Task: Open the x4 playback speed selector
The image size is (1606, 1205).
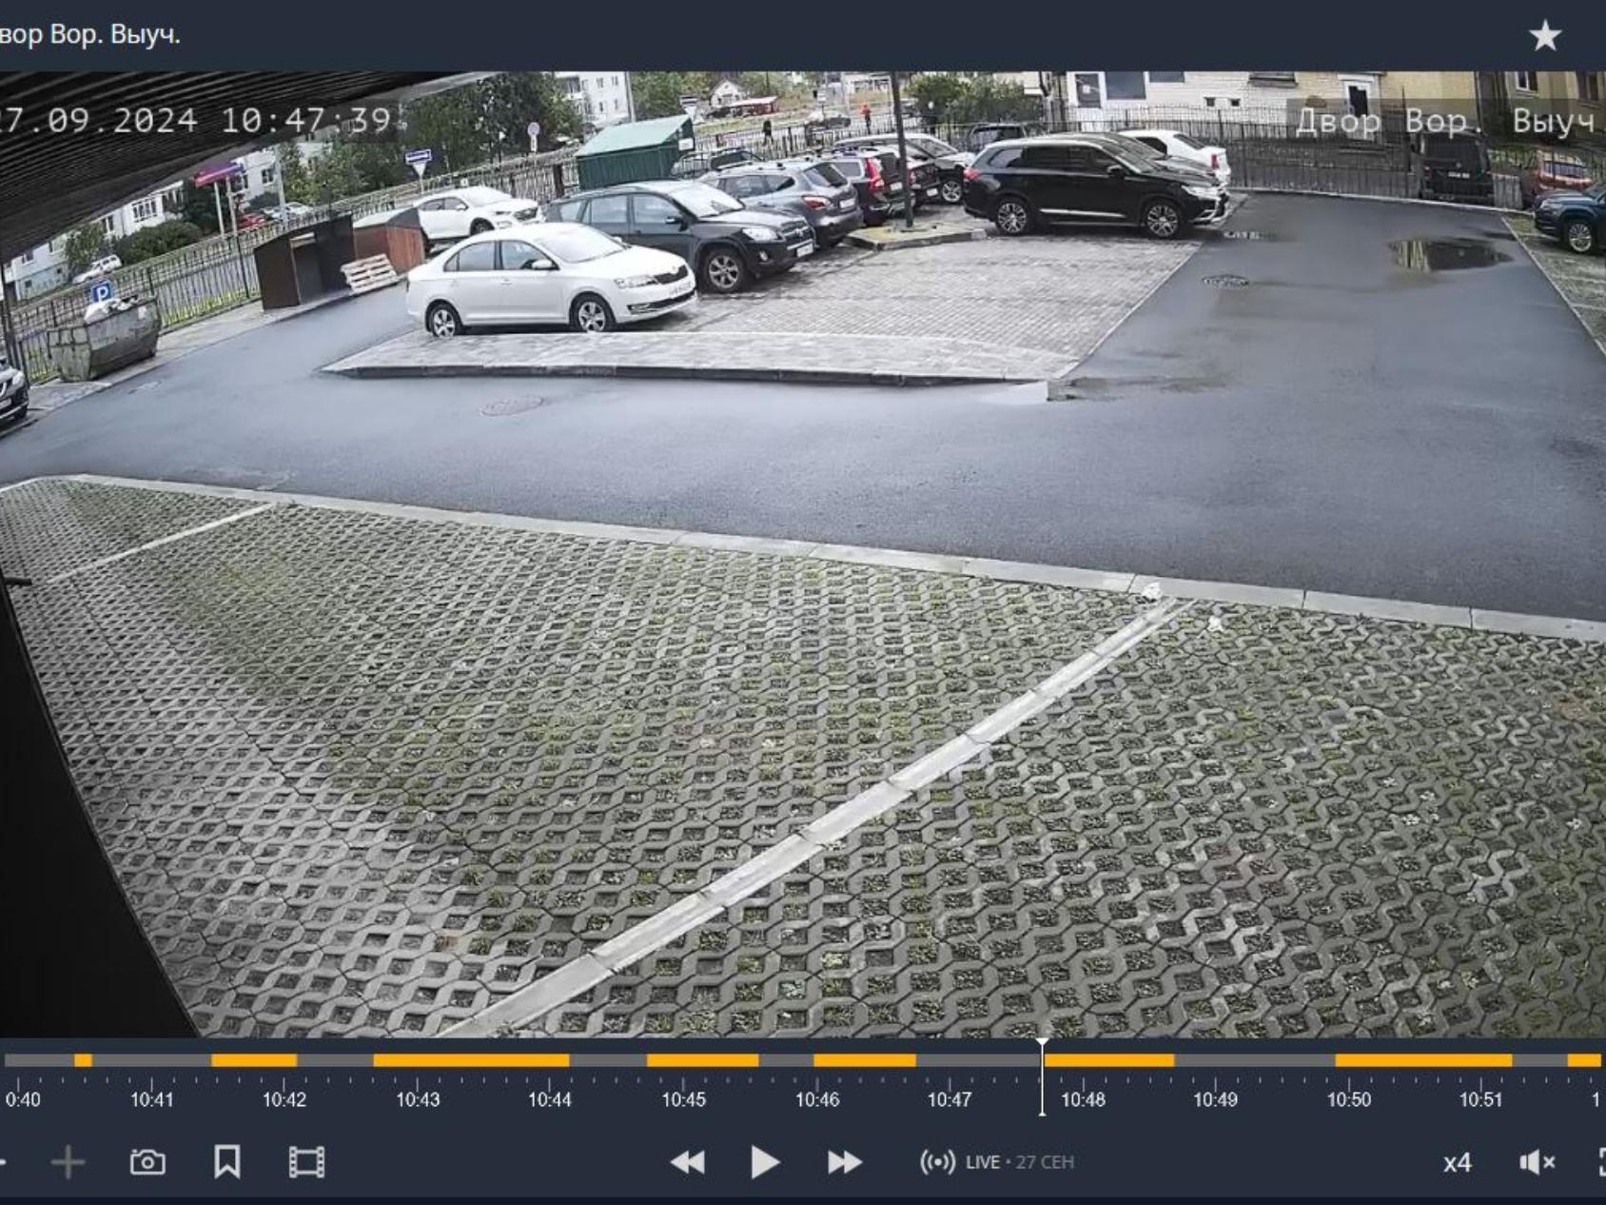Action: [x=1457, y=1162]
